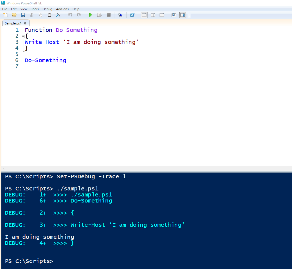Launch PowerShell.exe with the blue console icon
This screenshot has width=292, height=269.
click(x=132, y=15)
